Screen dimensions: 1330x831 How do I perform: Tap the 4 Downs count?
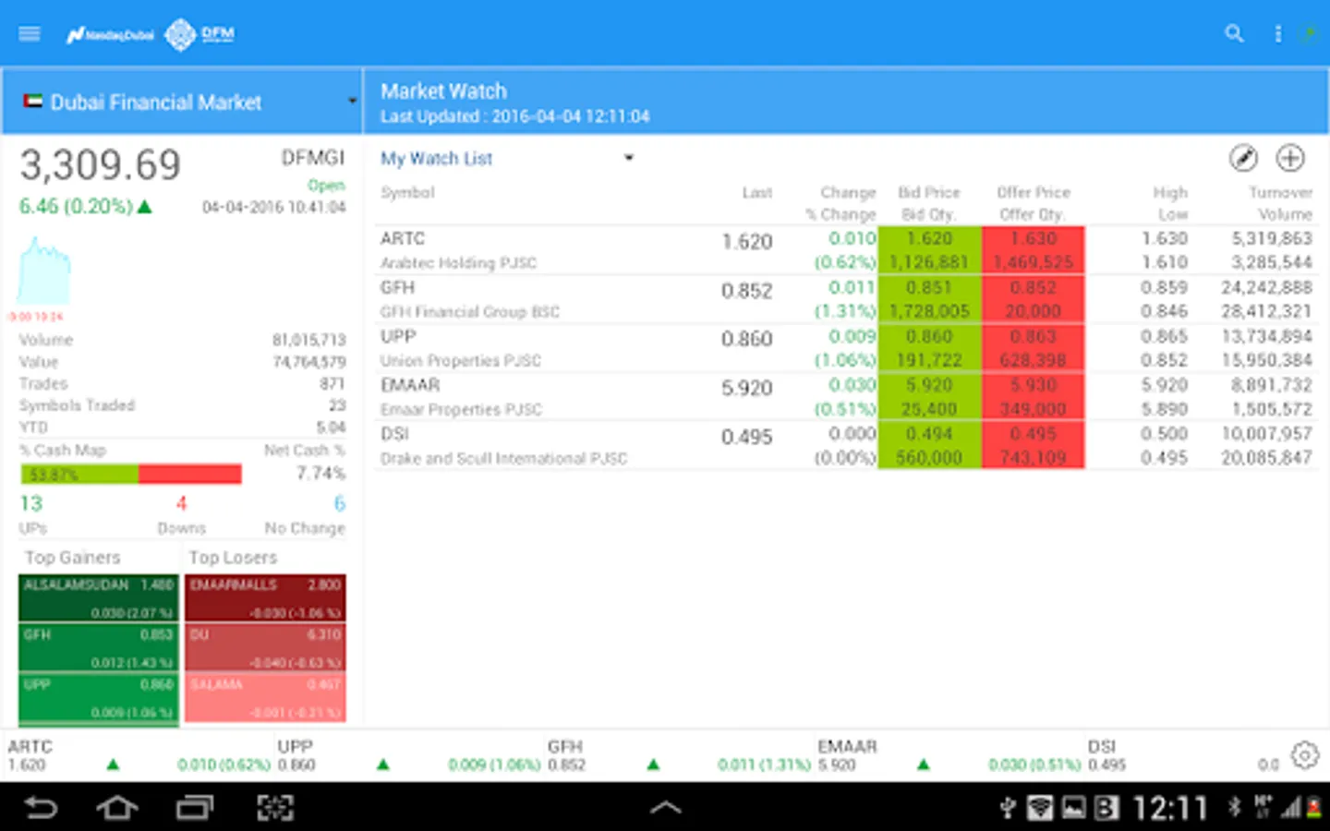pyautogui.click(x=182, y=504)
